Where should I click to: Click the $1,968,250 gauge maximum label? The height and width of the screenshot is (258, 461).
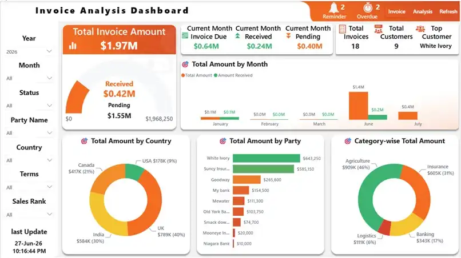click(x=159, y=119)
